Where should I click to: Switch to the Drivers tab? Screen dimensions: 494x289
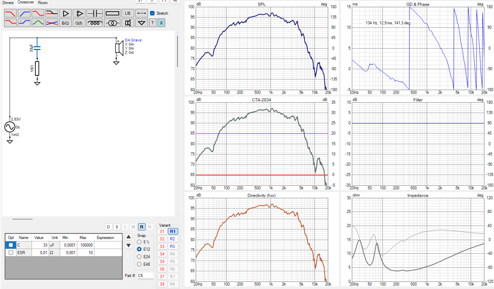[x=8, y=3]
